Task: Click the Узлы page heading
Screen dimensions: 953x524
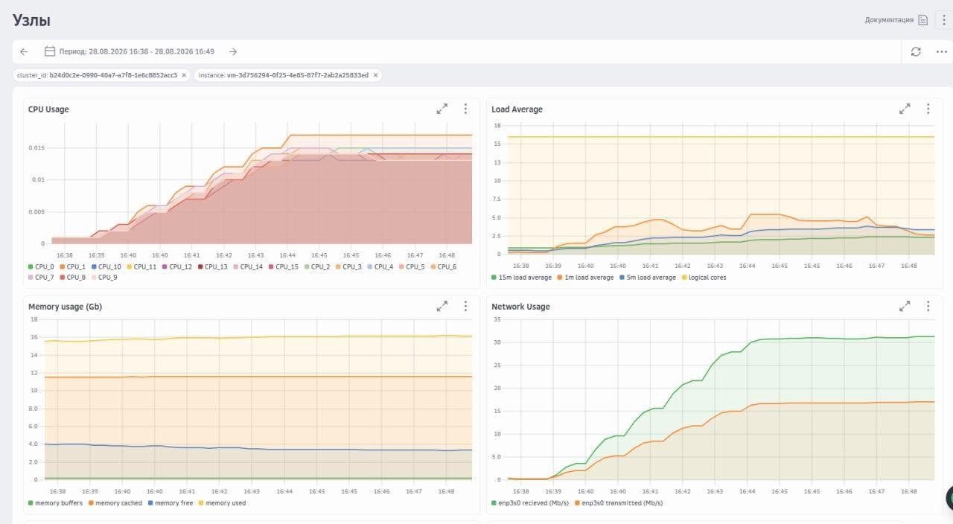Action: (x=32, y=20)
